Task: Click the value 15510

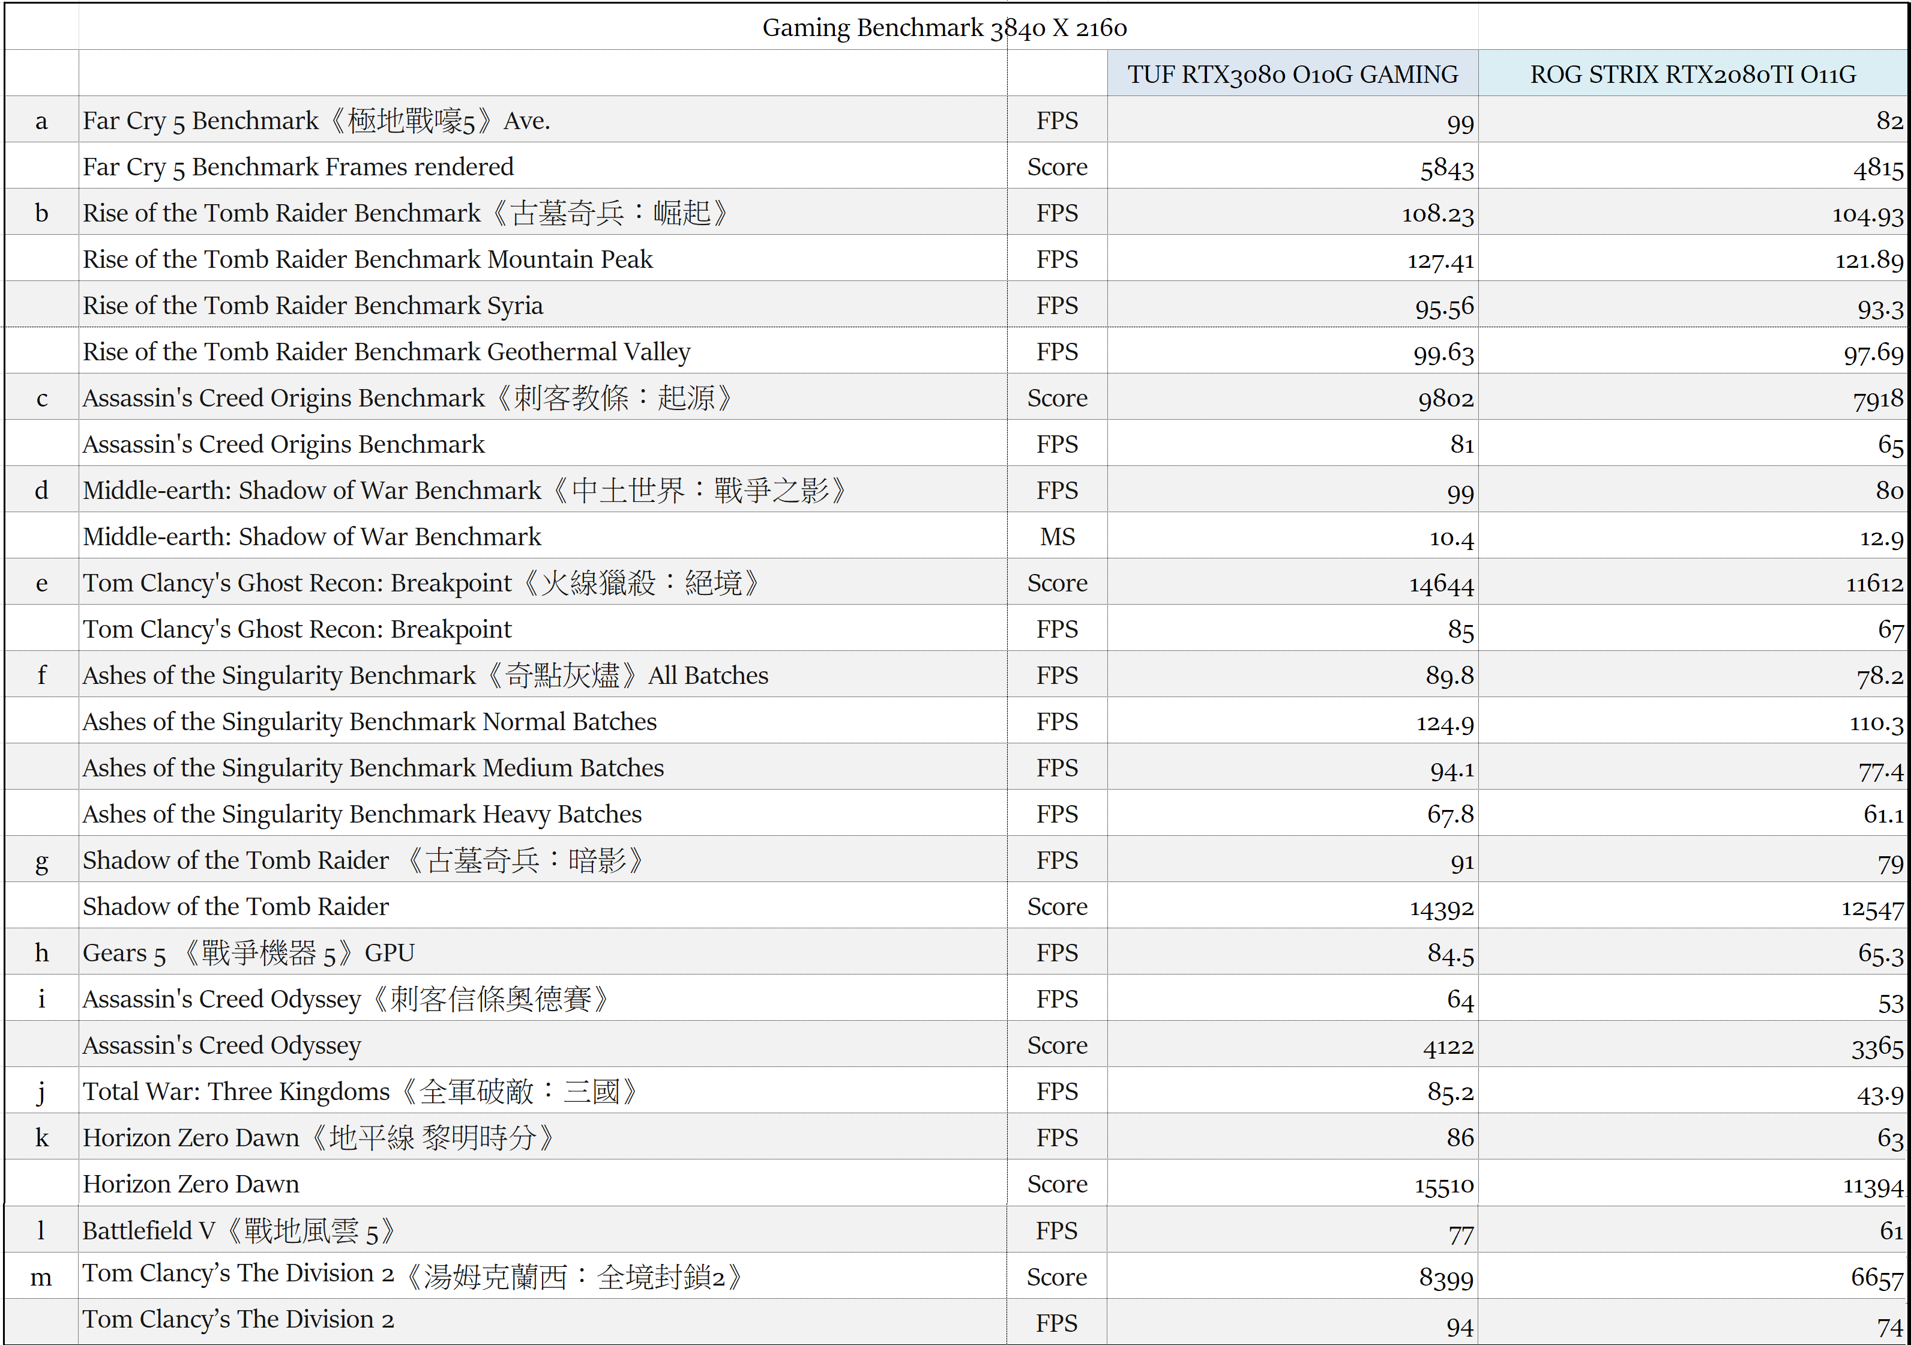Action: (1443, 1186)
